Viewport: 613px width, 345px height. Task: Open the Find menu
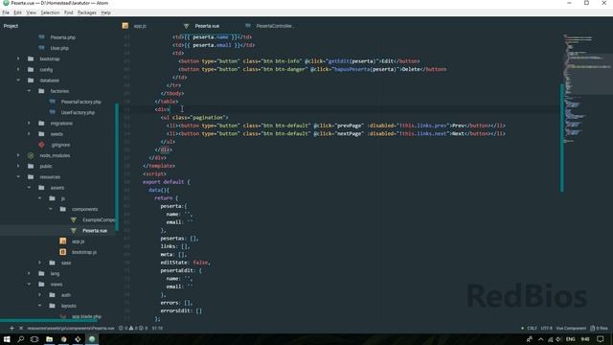(68, 12)
